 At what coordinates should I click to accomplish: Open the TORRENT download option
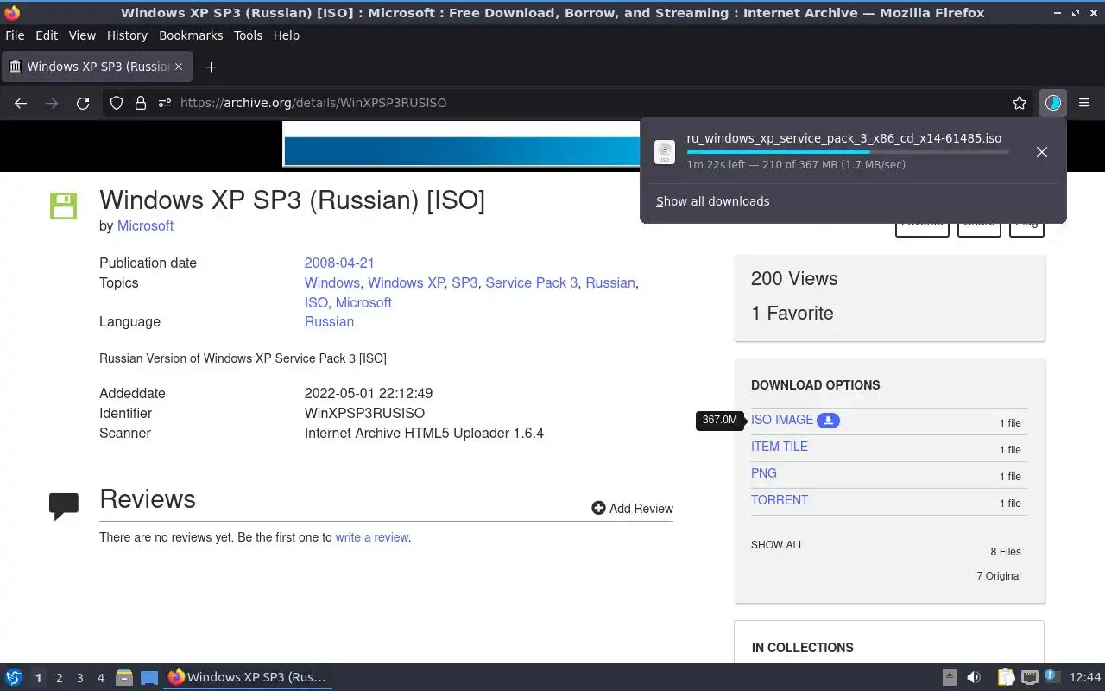pyautogui.click(x=780, y=500)
